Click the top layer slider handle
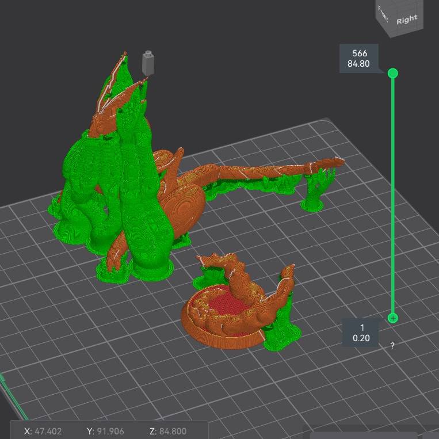 [x=393, y=73]
